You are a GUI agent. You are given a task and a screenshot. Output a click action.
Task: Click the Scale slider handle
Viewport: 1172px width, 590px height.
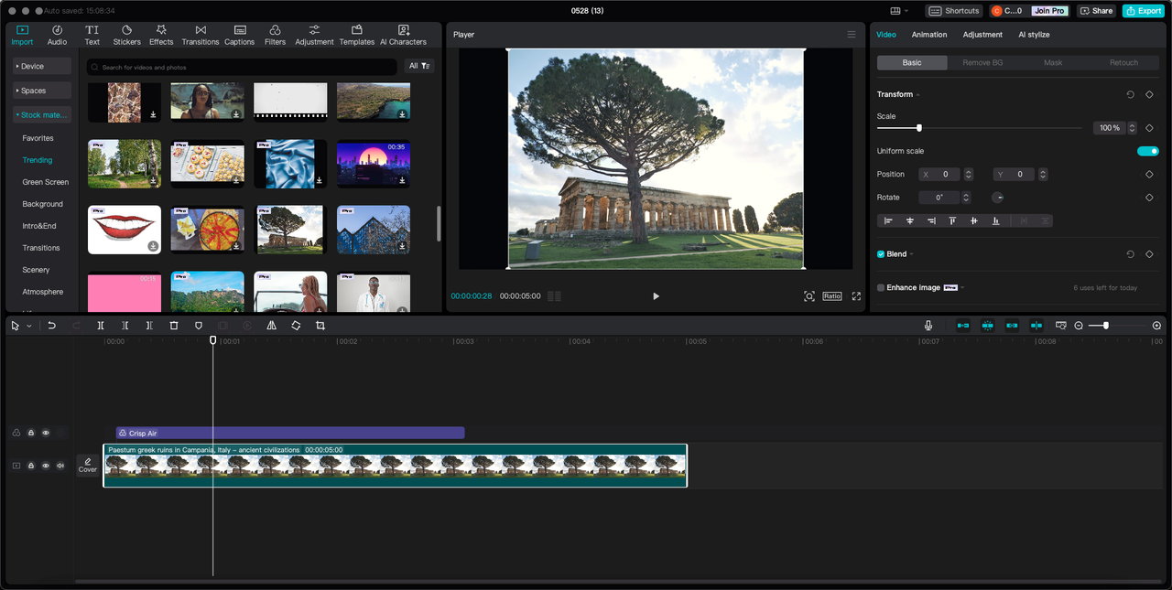[919, 128]
